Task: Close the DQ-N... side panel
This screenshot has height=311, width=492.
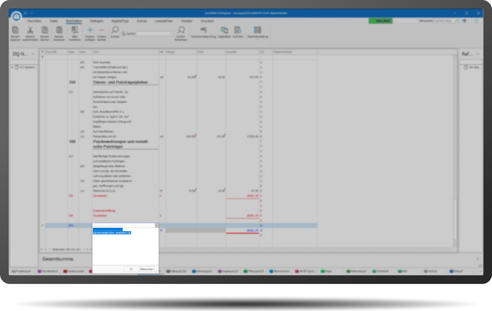Action: pyautogui.click(x=33, y=54)
